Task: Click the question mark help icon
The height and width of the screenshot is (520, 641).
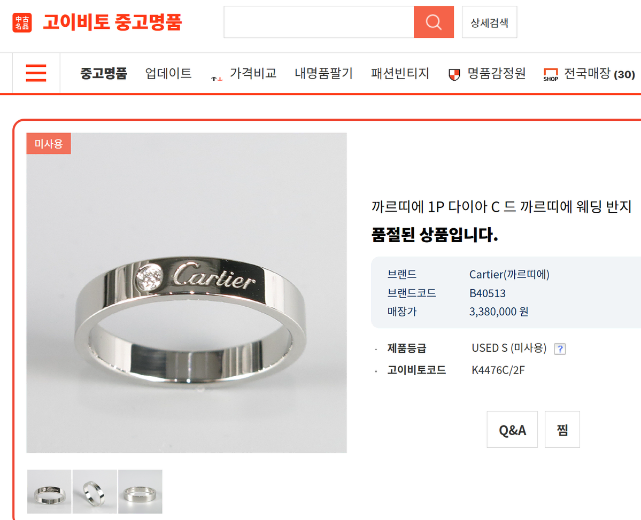Action: pyautogui.click(x=560, y=348)
